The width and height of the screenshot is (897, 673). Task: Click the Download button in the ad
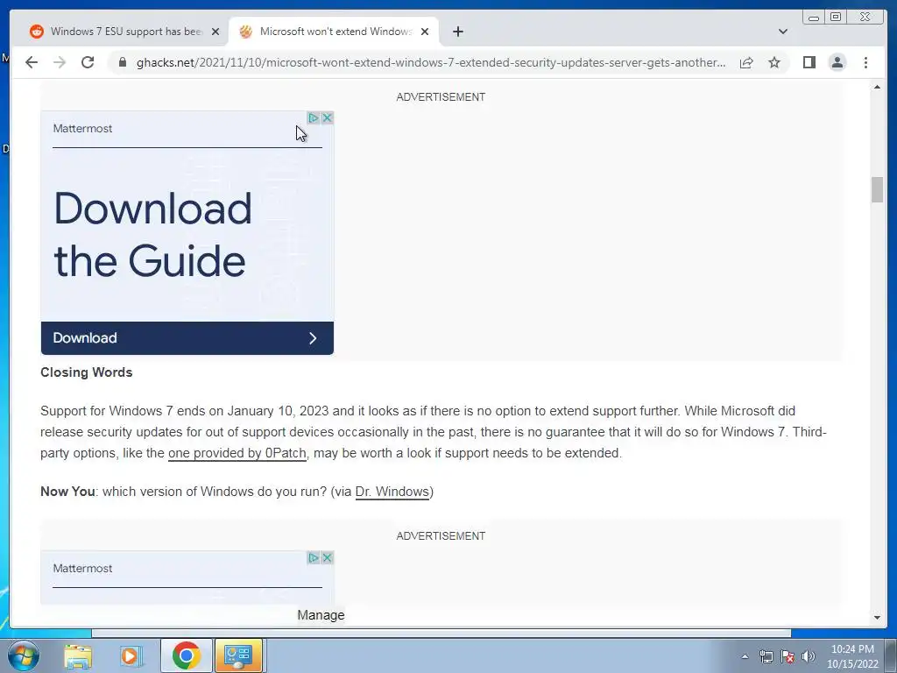point(187,338)
